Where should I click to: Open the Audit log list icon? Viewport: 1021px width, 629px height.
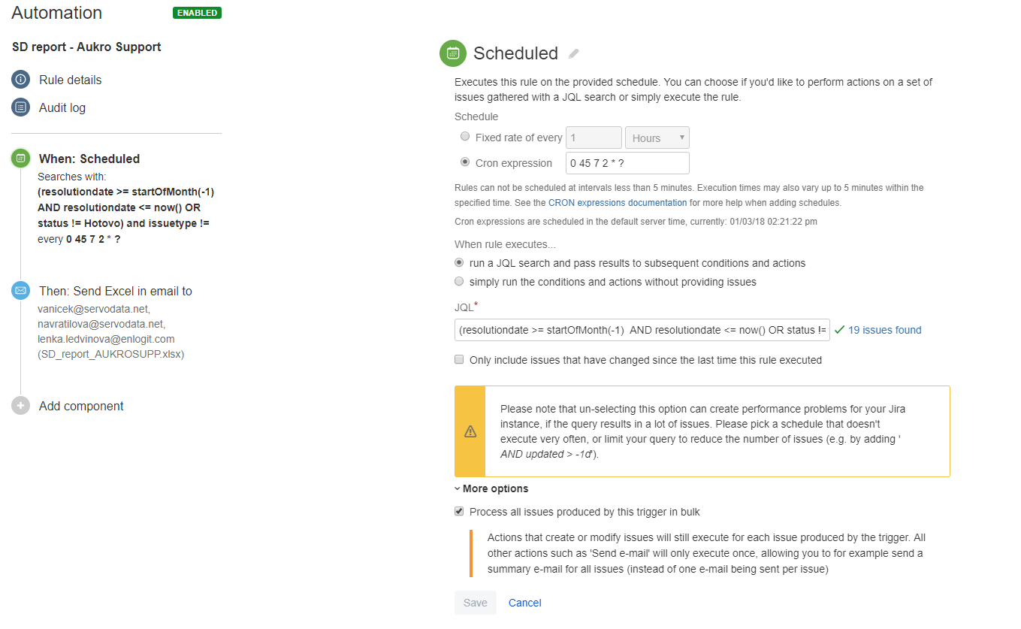[20, 107]
